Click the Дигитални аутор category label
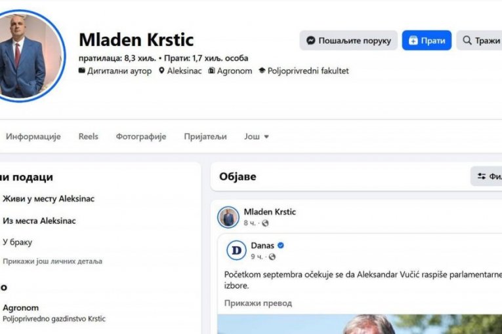This screenshot has height=334, width=502. [x=119, y=71]
